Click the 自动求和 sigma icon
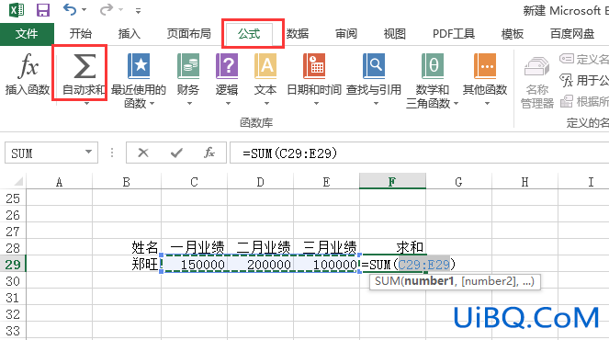609x340 pixels. click(85, 67)
